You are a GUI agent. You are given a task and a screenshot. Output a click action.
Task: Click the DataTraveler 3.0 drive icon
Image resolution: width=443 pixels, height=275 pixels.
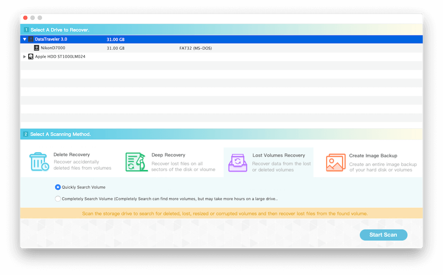tap(31, 39)
